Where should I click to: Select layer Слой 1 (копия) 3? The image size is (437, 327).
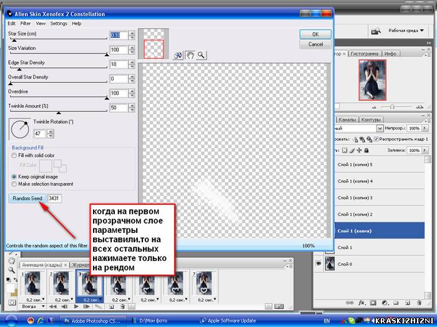380,197
